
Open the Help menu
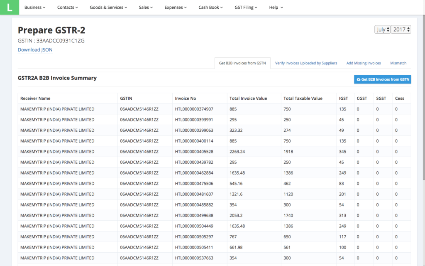tap(276, 7)
